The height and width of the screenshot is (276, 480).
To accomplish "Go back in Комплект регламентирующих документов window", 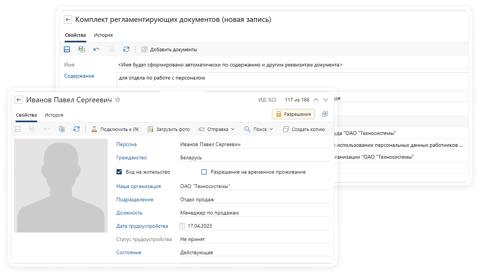I will 68,20.
